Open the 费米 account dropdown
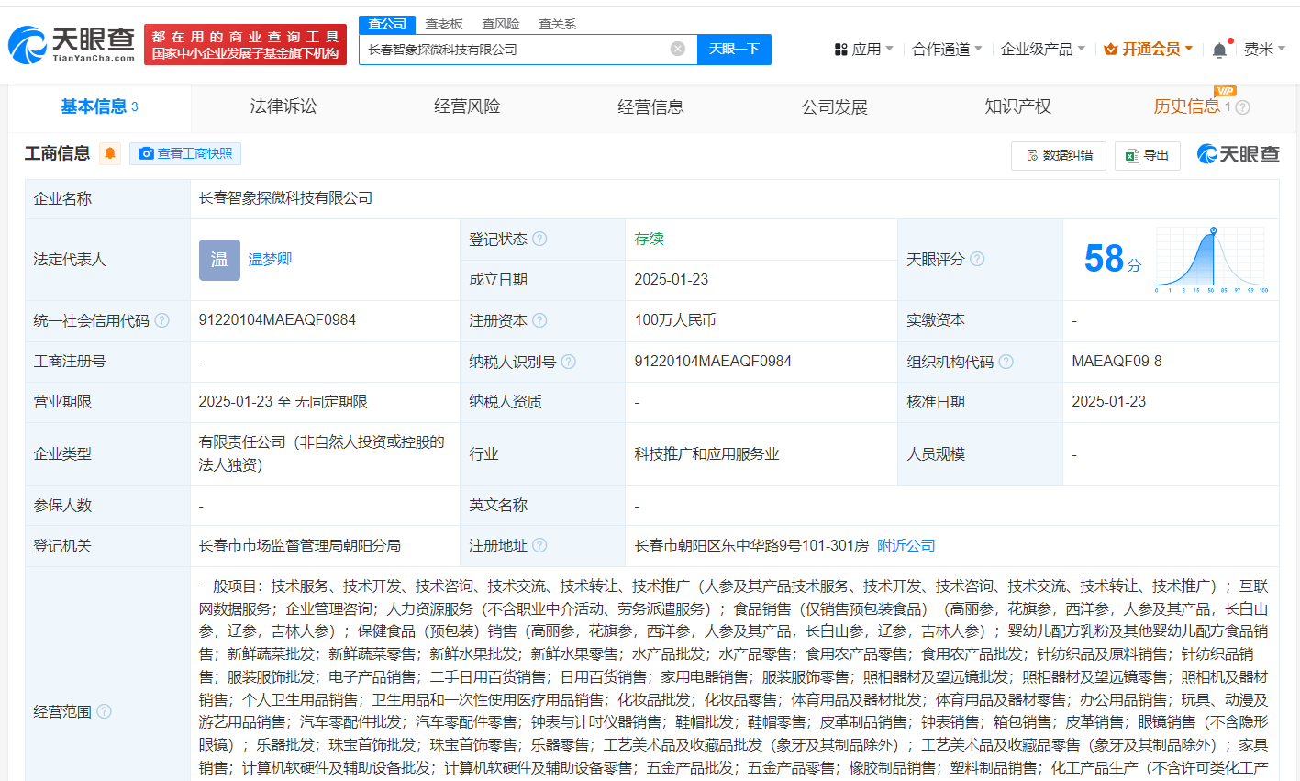1300x781 pixels. [x=1265, y=48]
